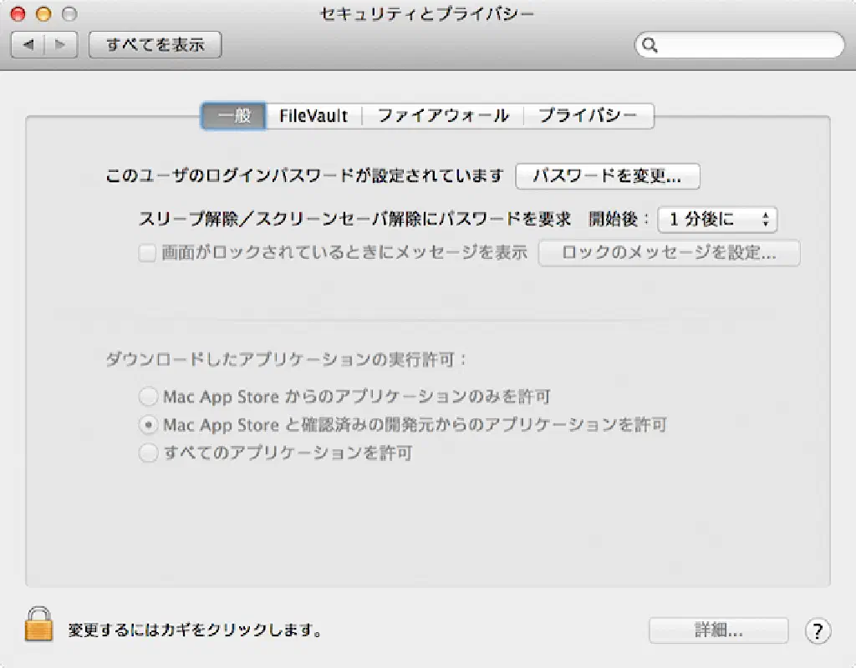Enable 画面がロックされているときにメッセージを表示 checkbox
This screenshot has width=856, height=668.
147,254
